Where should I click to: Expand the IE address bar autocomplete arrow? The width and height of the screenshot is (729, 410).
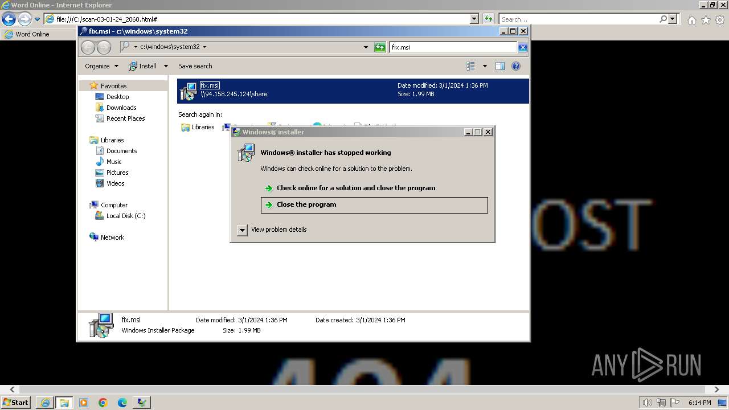(474, 19)
